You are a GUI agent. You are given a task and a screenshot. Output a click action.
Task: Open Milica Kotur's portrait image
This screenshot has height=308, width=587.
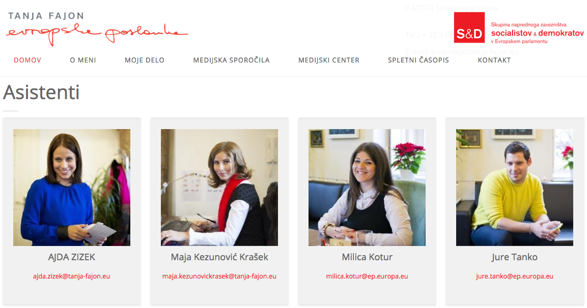tap(367, 187)
